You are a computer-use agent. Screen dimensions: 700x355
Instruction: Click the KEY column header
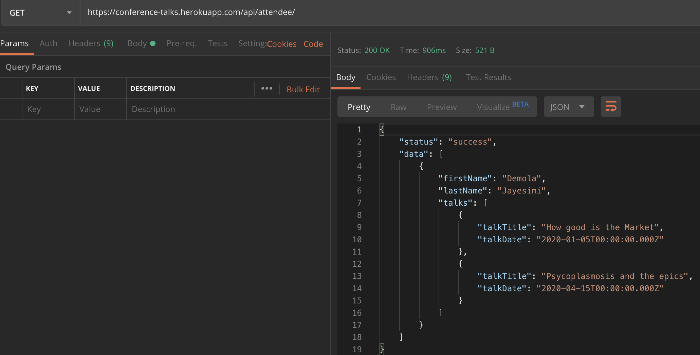(32, 89)
